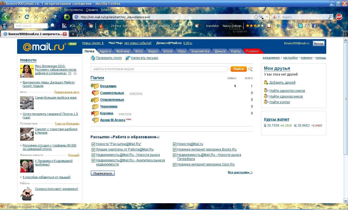Toggle Недвижимость - Новости рынка Петербурга checkbox
This screenshot has height=210, width=348.
point(175,155)
